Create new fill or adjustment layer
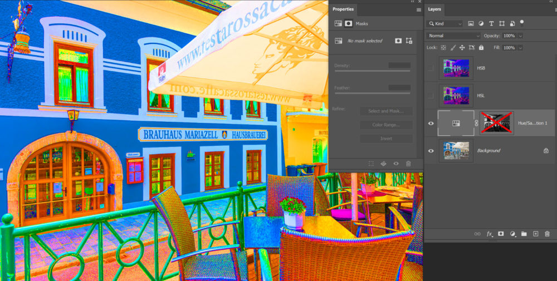Viewport: 557px width, 281px height. (512, 234)
